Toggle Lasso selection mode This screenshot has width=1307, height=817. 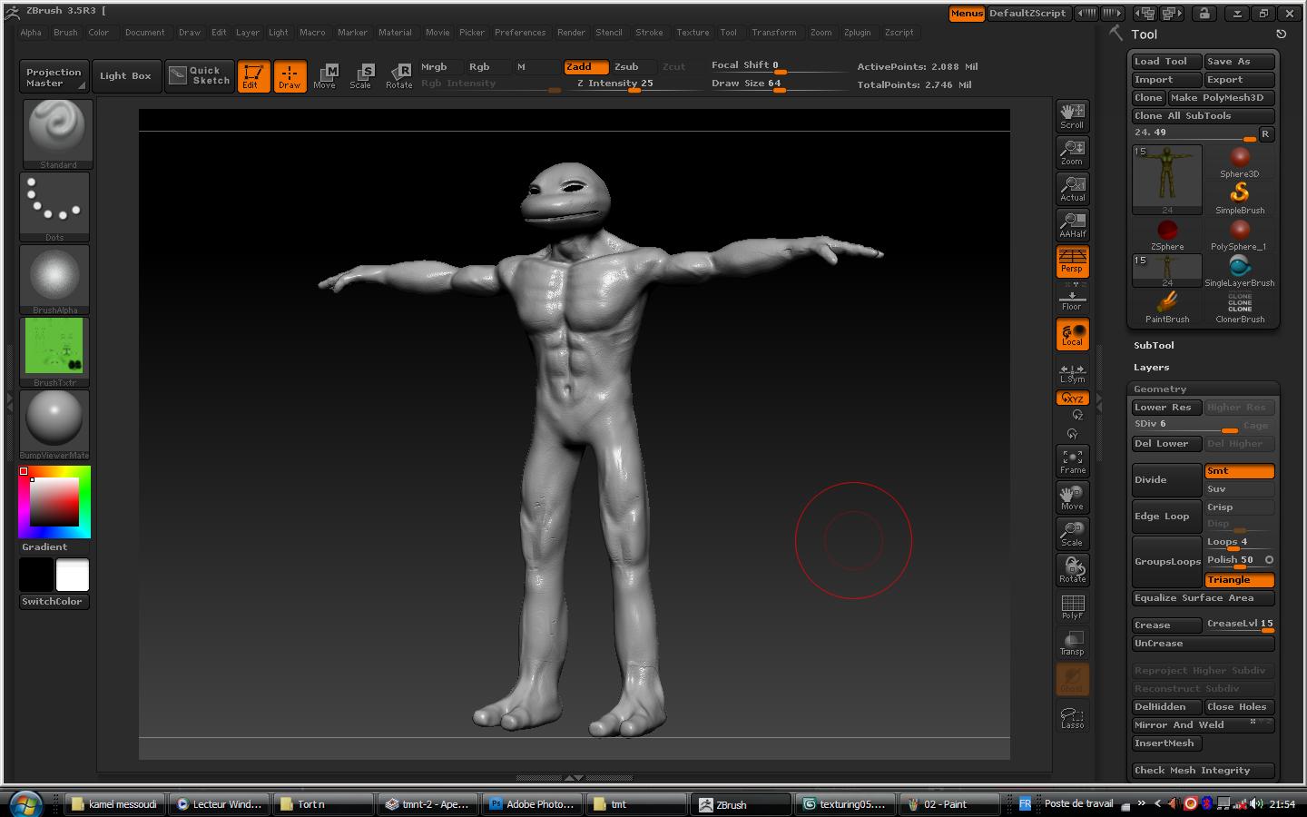pyautogui.click(x=1072, y=717)
